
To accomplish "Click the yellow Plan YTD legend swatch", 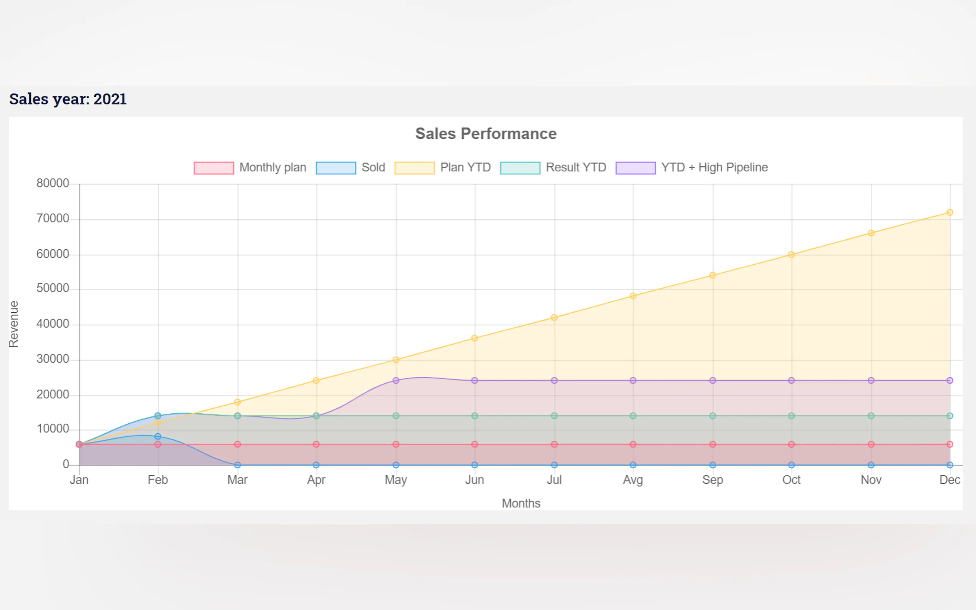I will [414, 168].
